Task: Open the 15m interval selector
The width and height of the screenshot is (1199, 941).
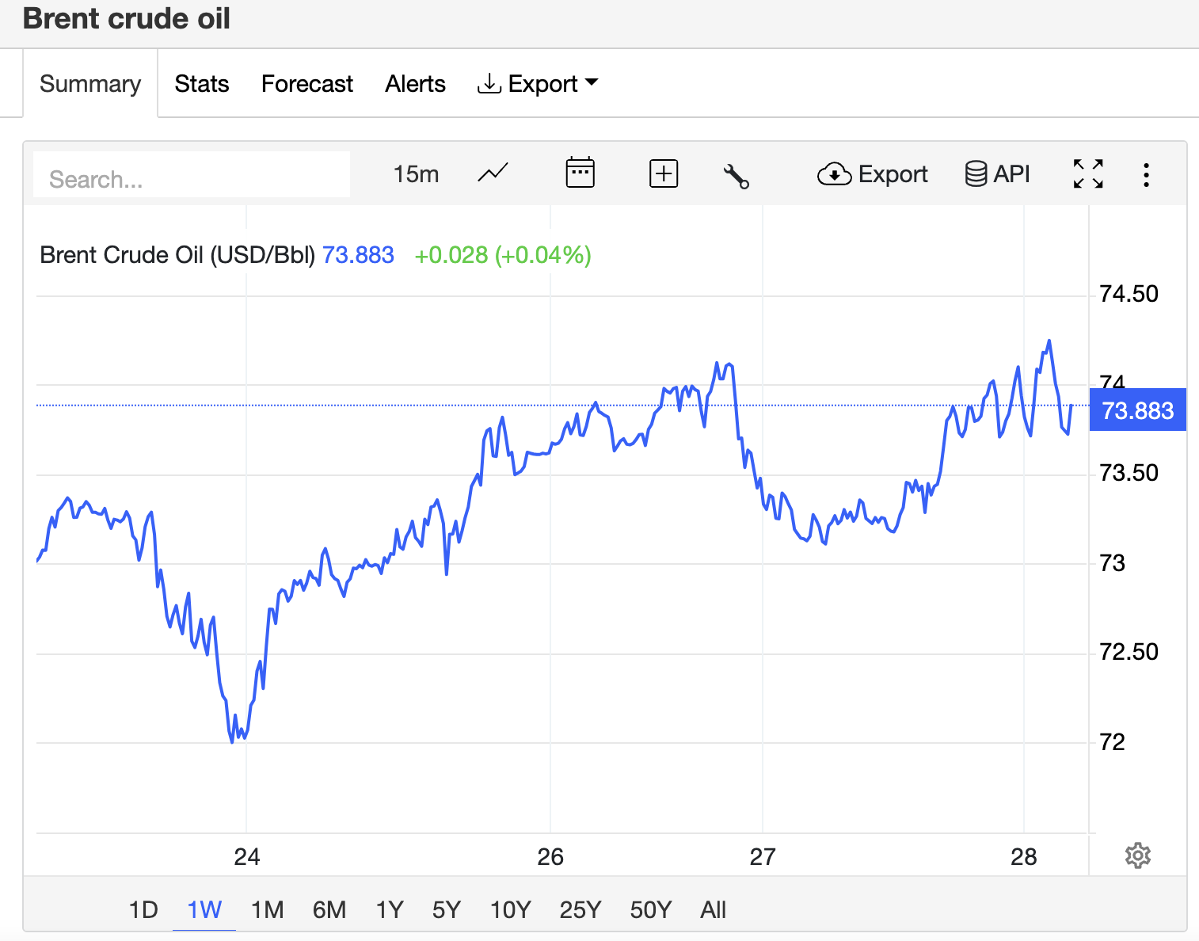Action: (416, 174)
